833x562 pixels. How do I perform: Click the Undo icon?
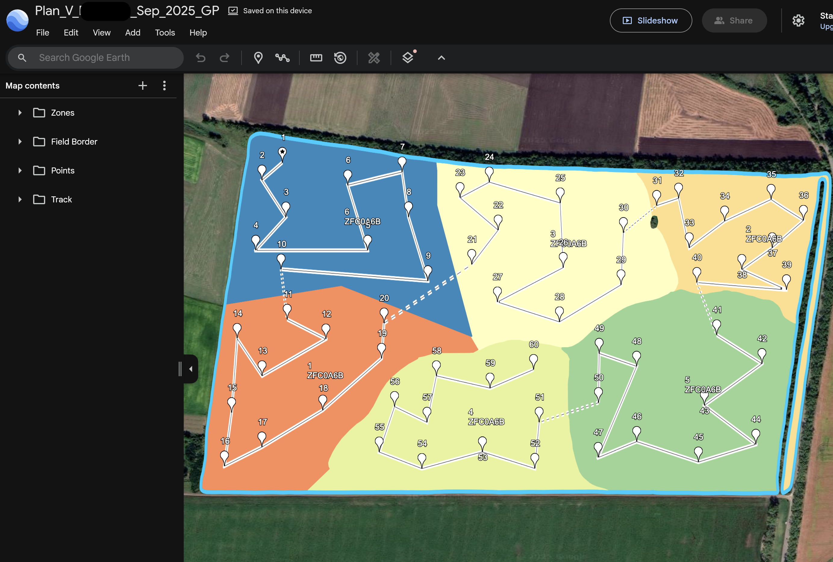click(201, 57)
